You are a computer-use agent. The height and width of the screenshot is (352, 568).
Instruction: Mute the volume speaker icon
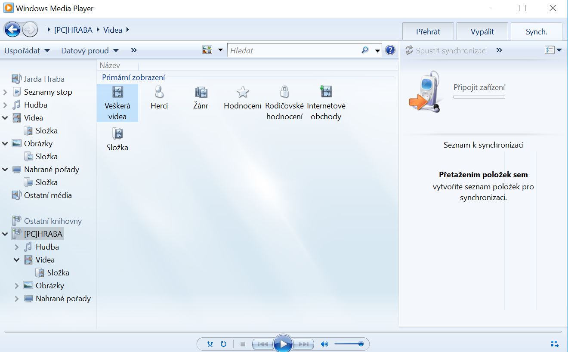324,344
